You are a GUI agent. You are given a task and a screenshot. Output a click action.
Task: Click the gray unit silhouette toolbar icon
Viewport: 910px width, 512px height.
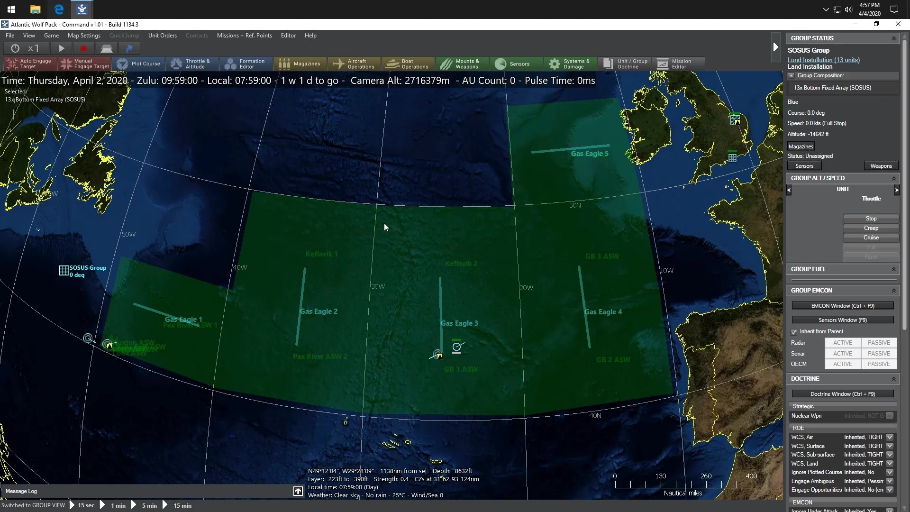(107, 48)
